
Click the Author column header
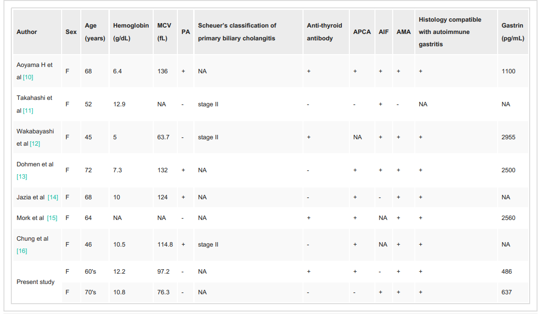click(27, 32)
